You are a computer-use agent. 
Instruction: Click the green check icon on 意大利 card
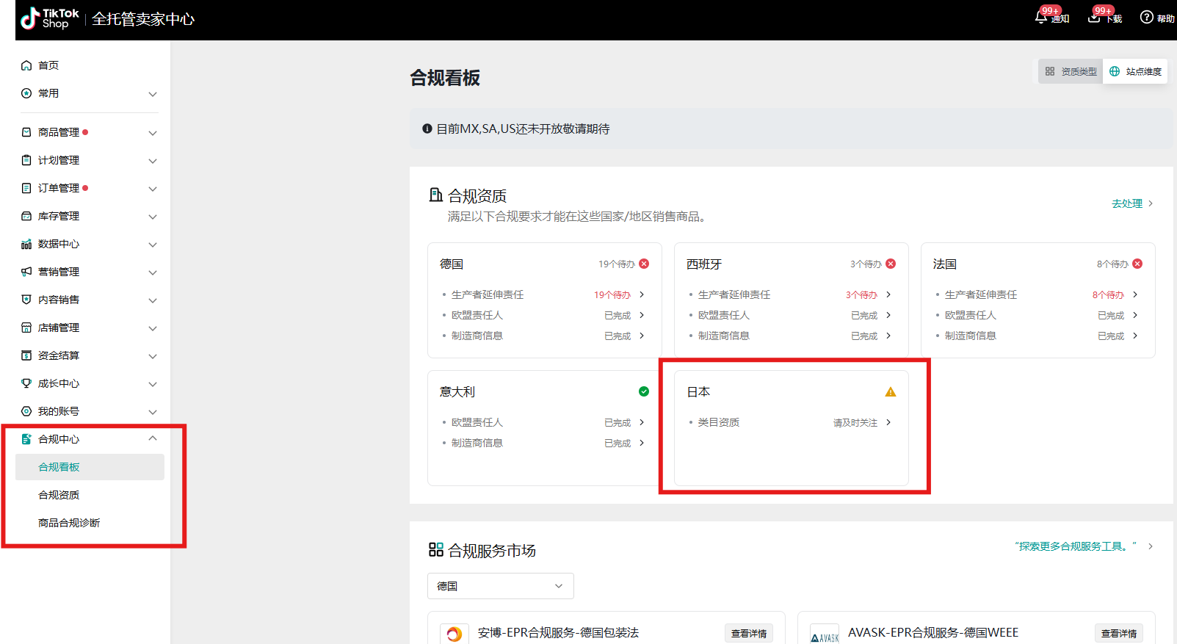point(644,391)
